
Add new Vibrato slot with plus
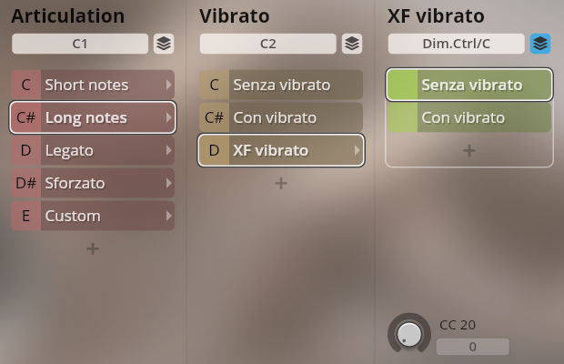tap(281, 183)
